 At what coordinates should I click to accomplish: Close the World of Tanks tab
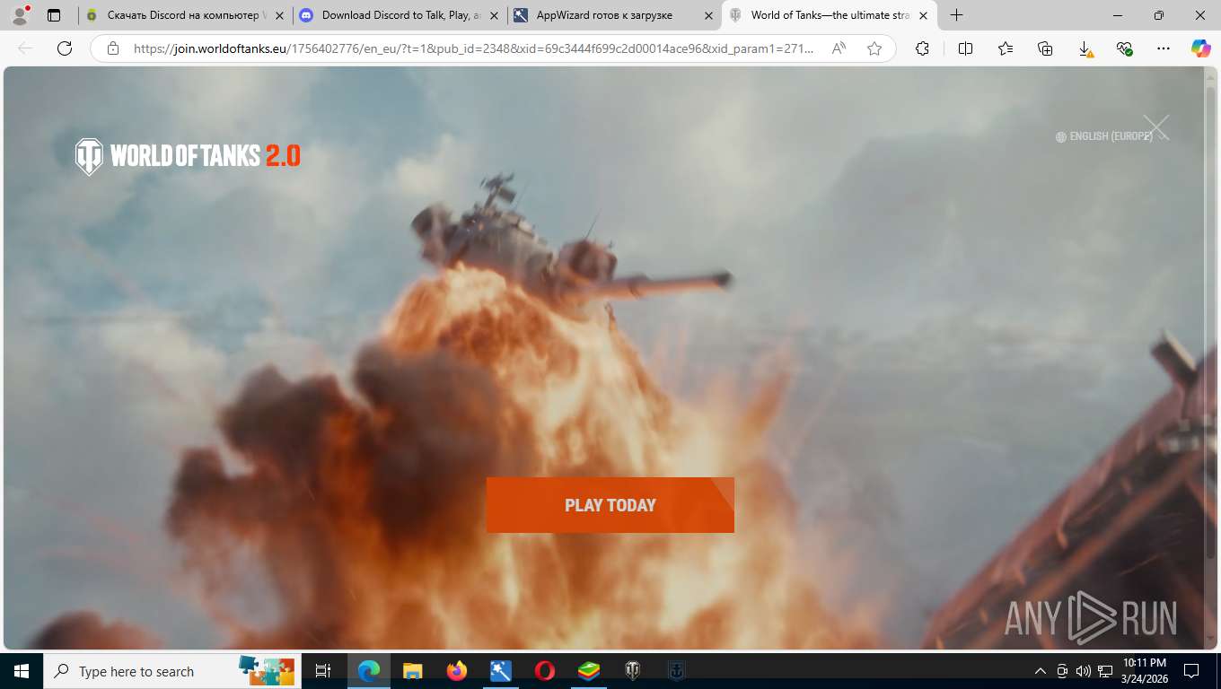pyautogui.click(x=923, y=15)
